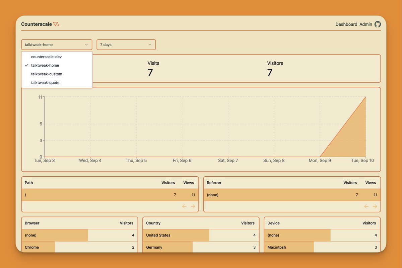Click the Counterscale cursor logo icon

click(x=56, y=24)
